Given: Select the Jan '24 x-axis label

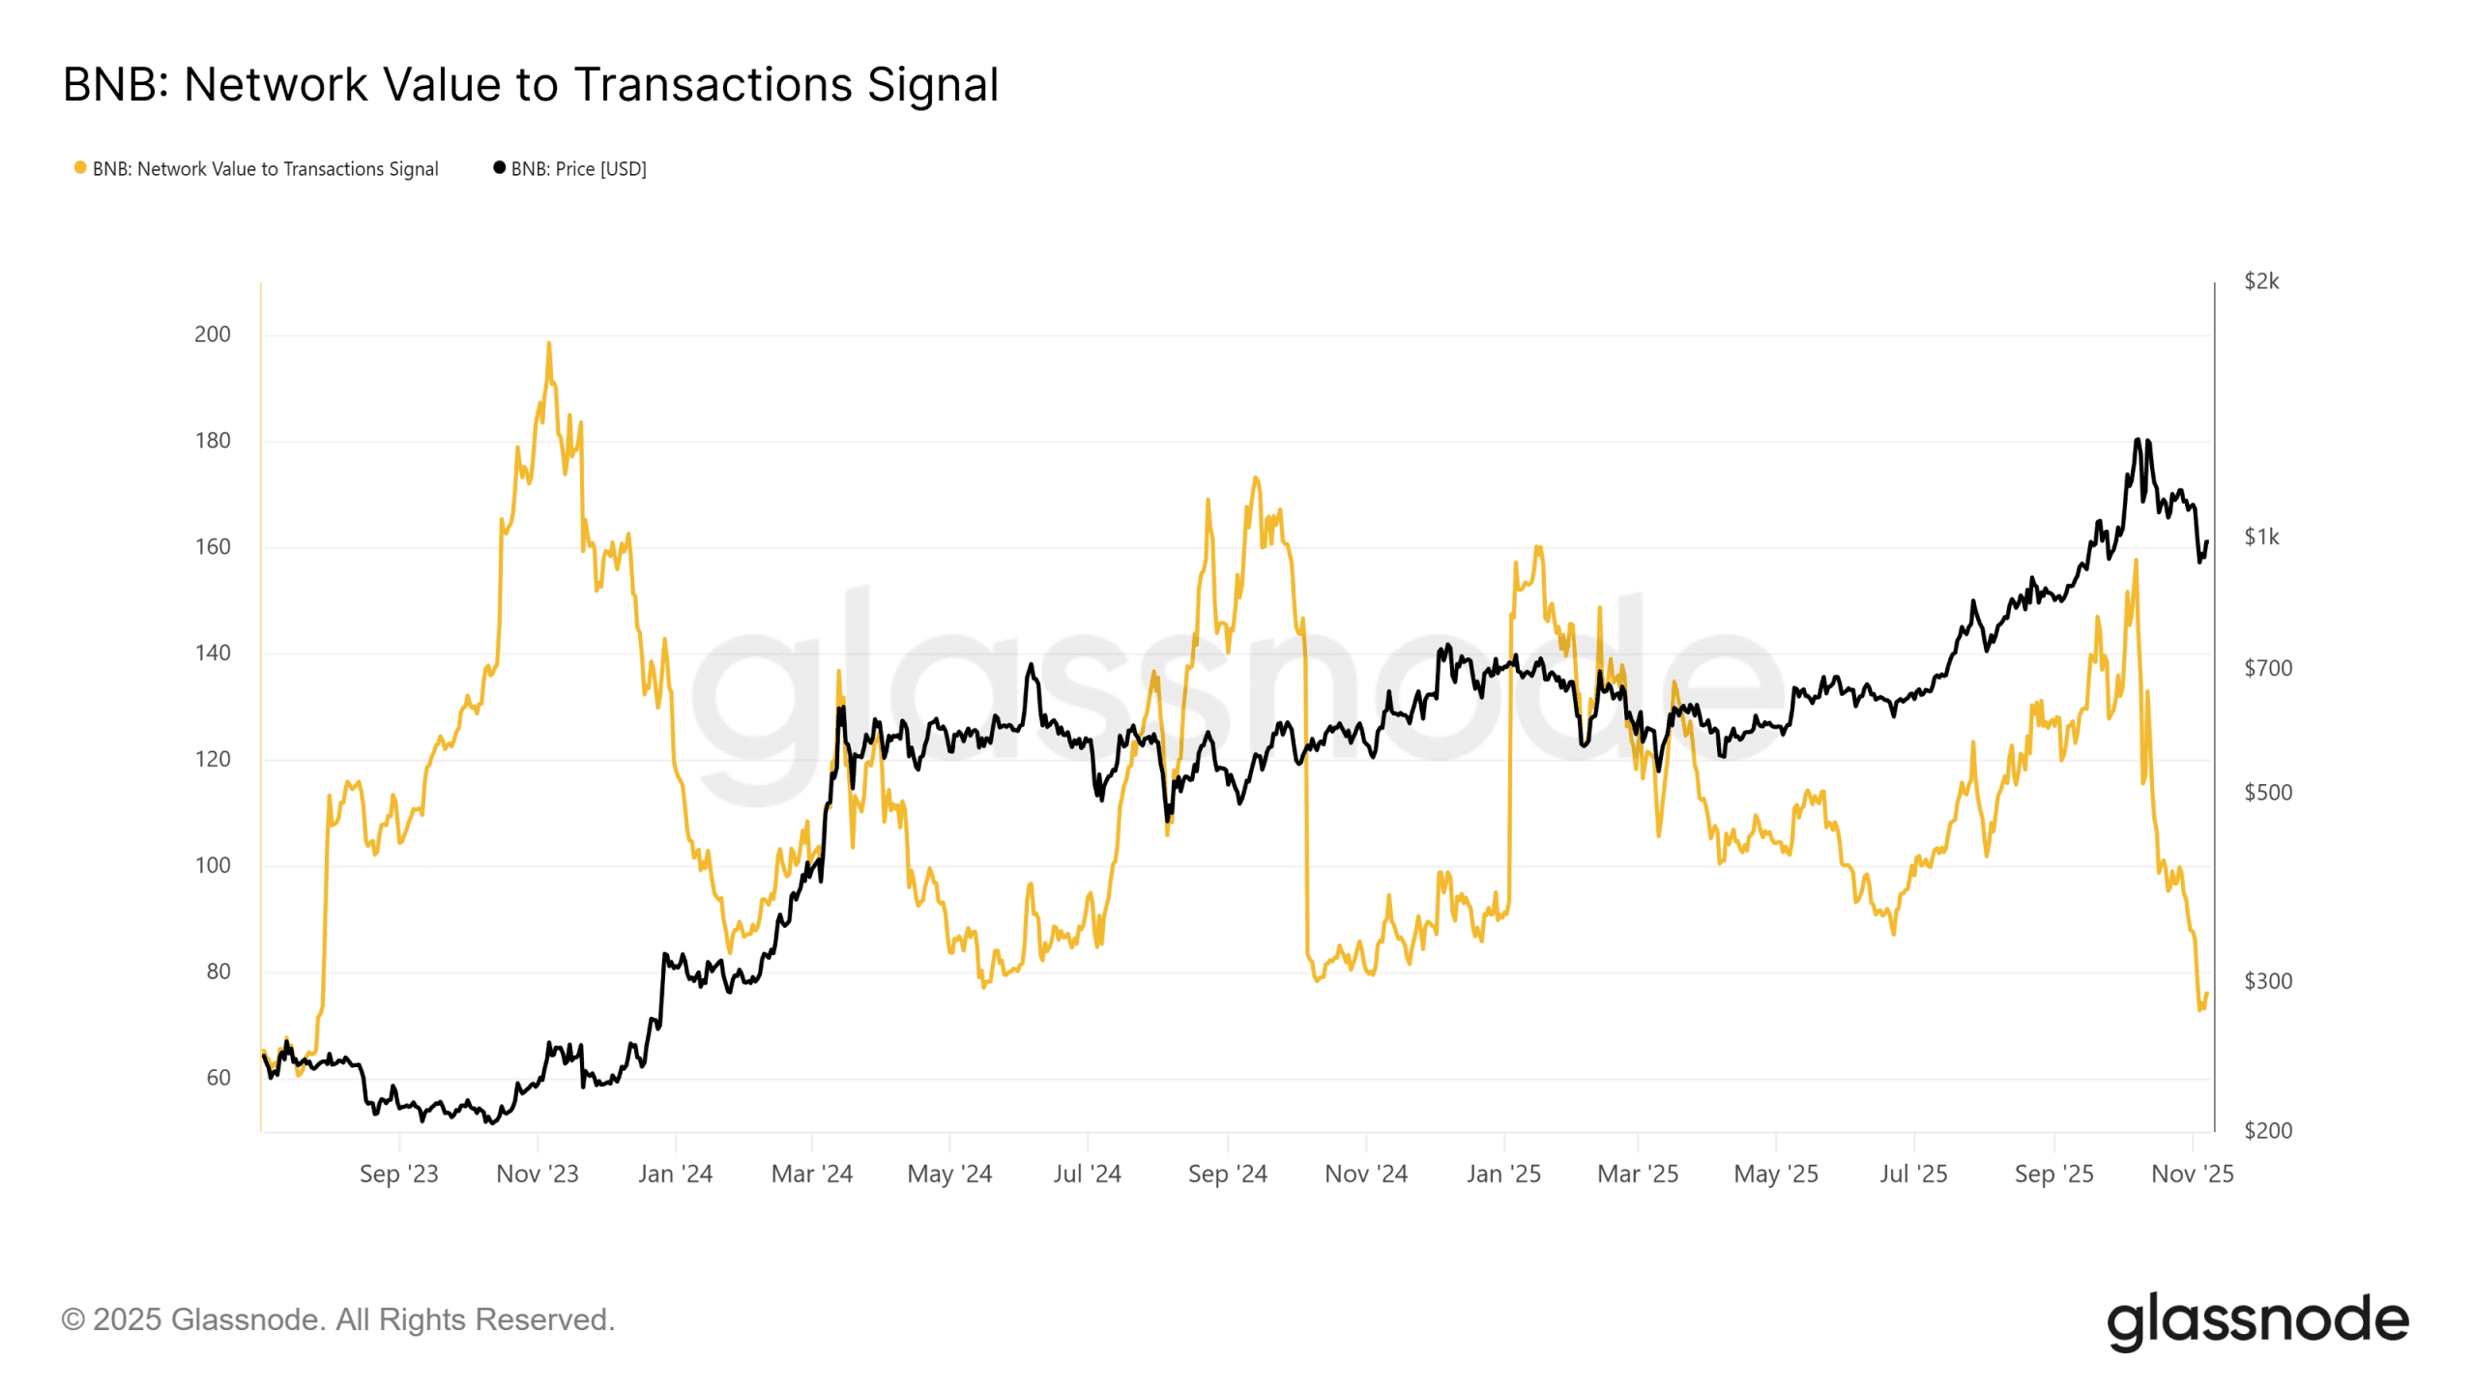Looking at the screenshot, I should [x=675, y=1174].
